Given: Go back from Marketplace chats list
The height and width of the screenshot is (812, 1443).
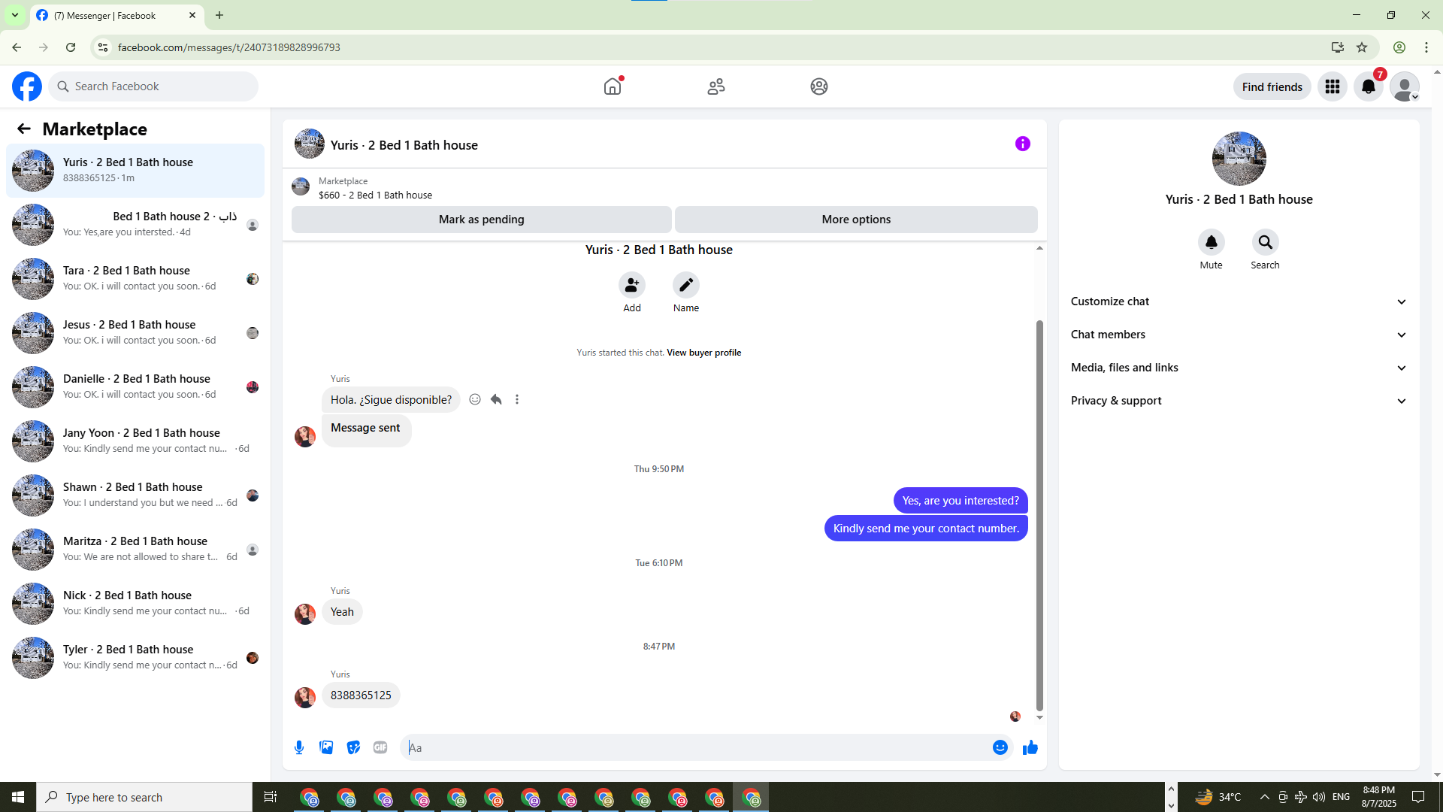Looking at the screenshot, I should (24, 129).
